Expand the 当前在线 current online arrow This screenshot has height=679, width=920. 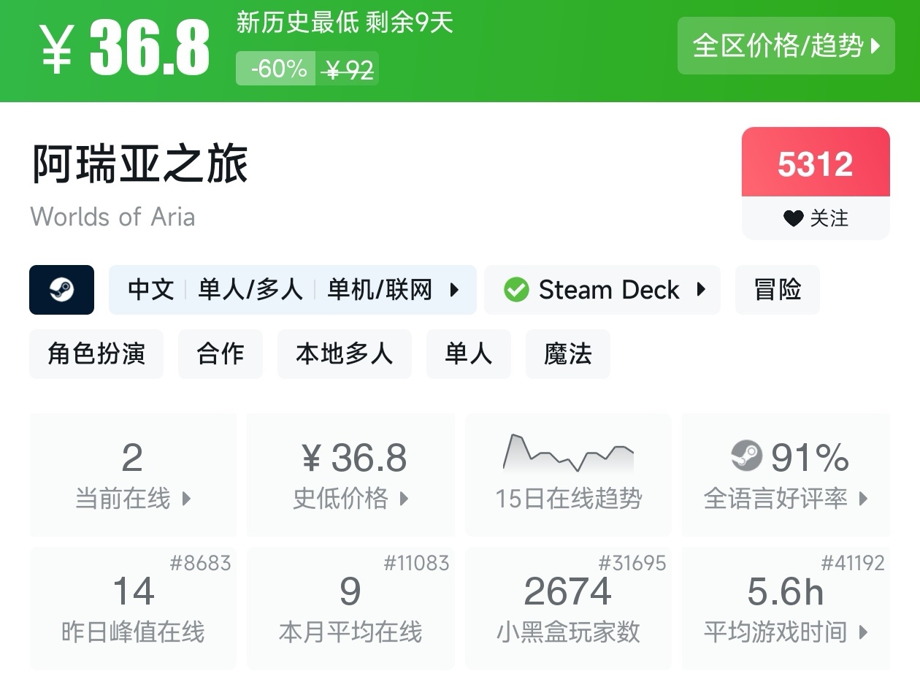click(186, 499)
